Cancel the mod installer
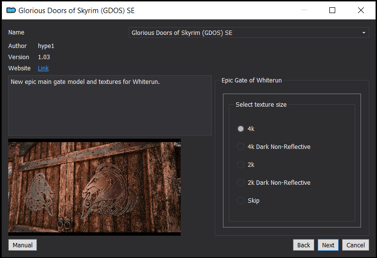The image size is (377, 258). pos(355,245)
